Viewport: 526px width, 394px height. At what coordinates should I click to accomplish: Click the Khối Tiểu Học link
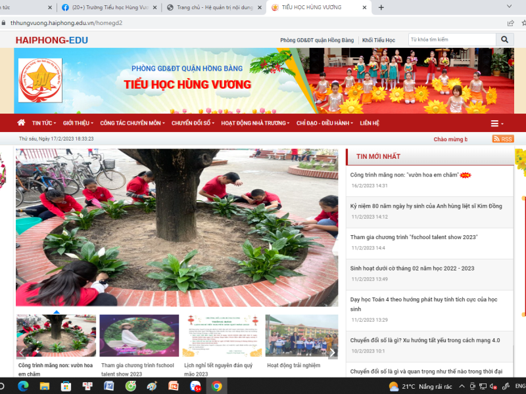tap(379, 40)
